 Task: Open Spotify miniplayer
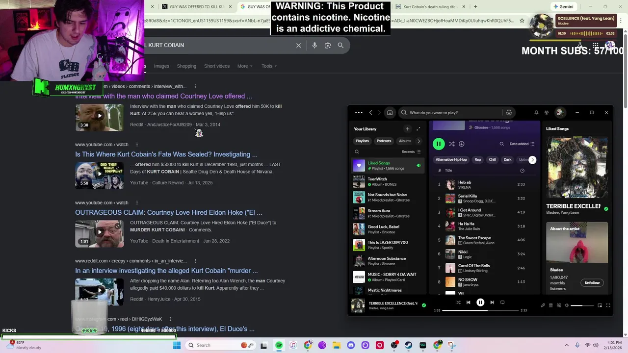(600, 305)
